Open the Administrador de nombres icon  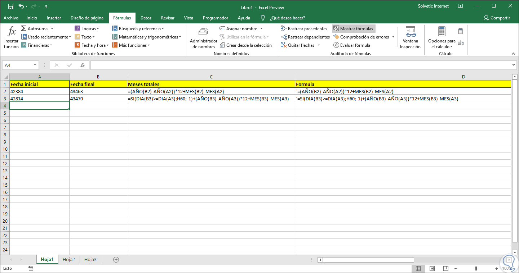coord(204,32)
